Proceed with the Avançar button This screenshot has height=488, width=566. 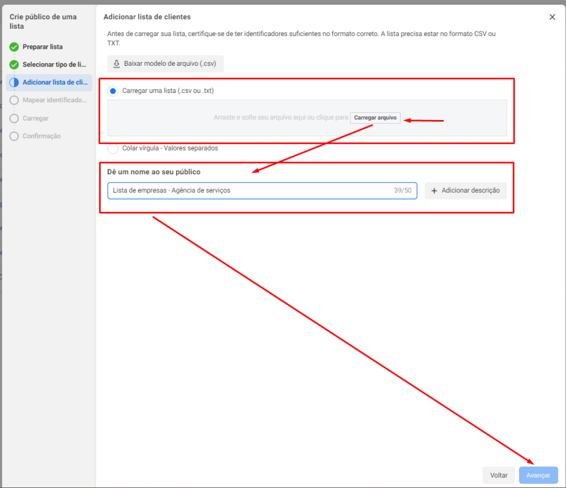[538, 475]
